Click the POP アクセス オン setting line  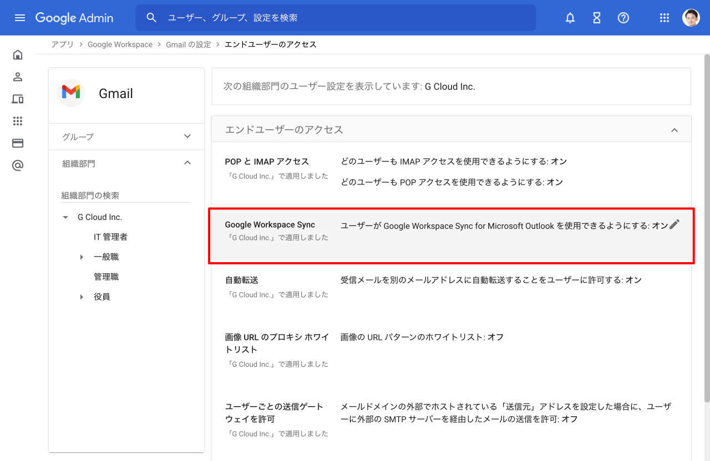pyautogui.click(x=452, y=182)
